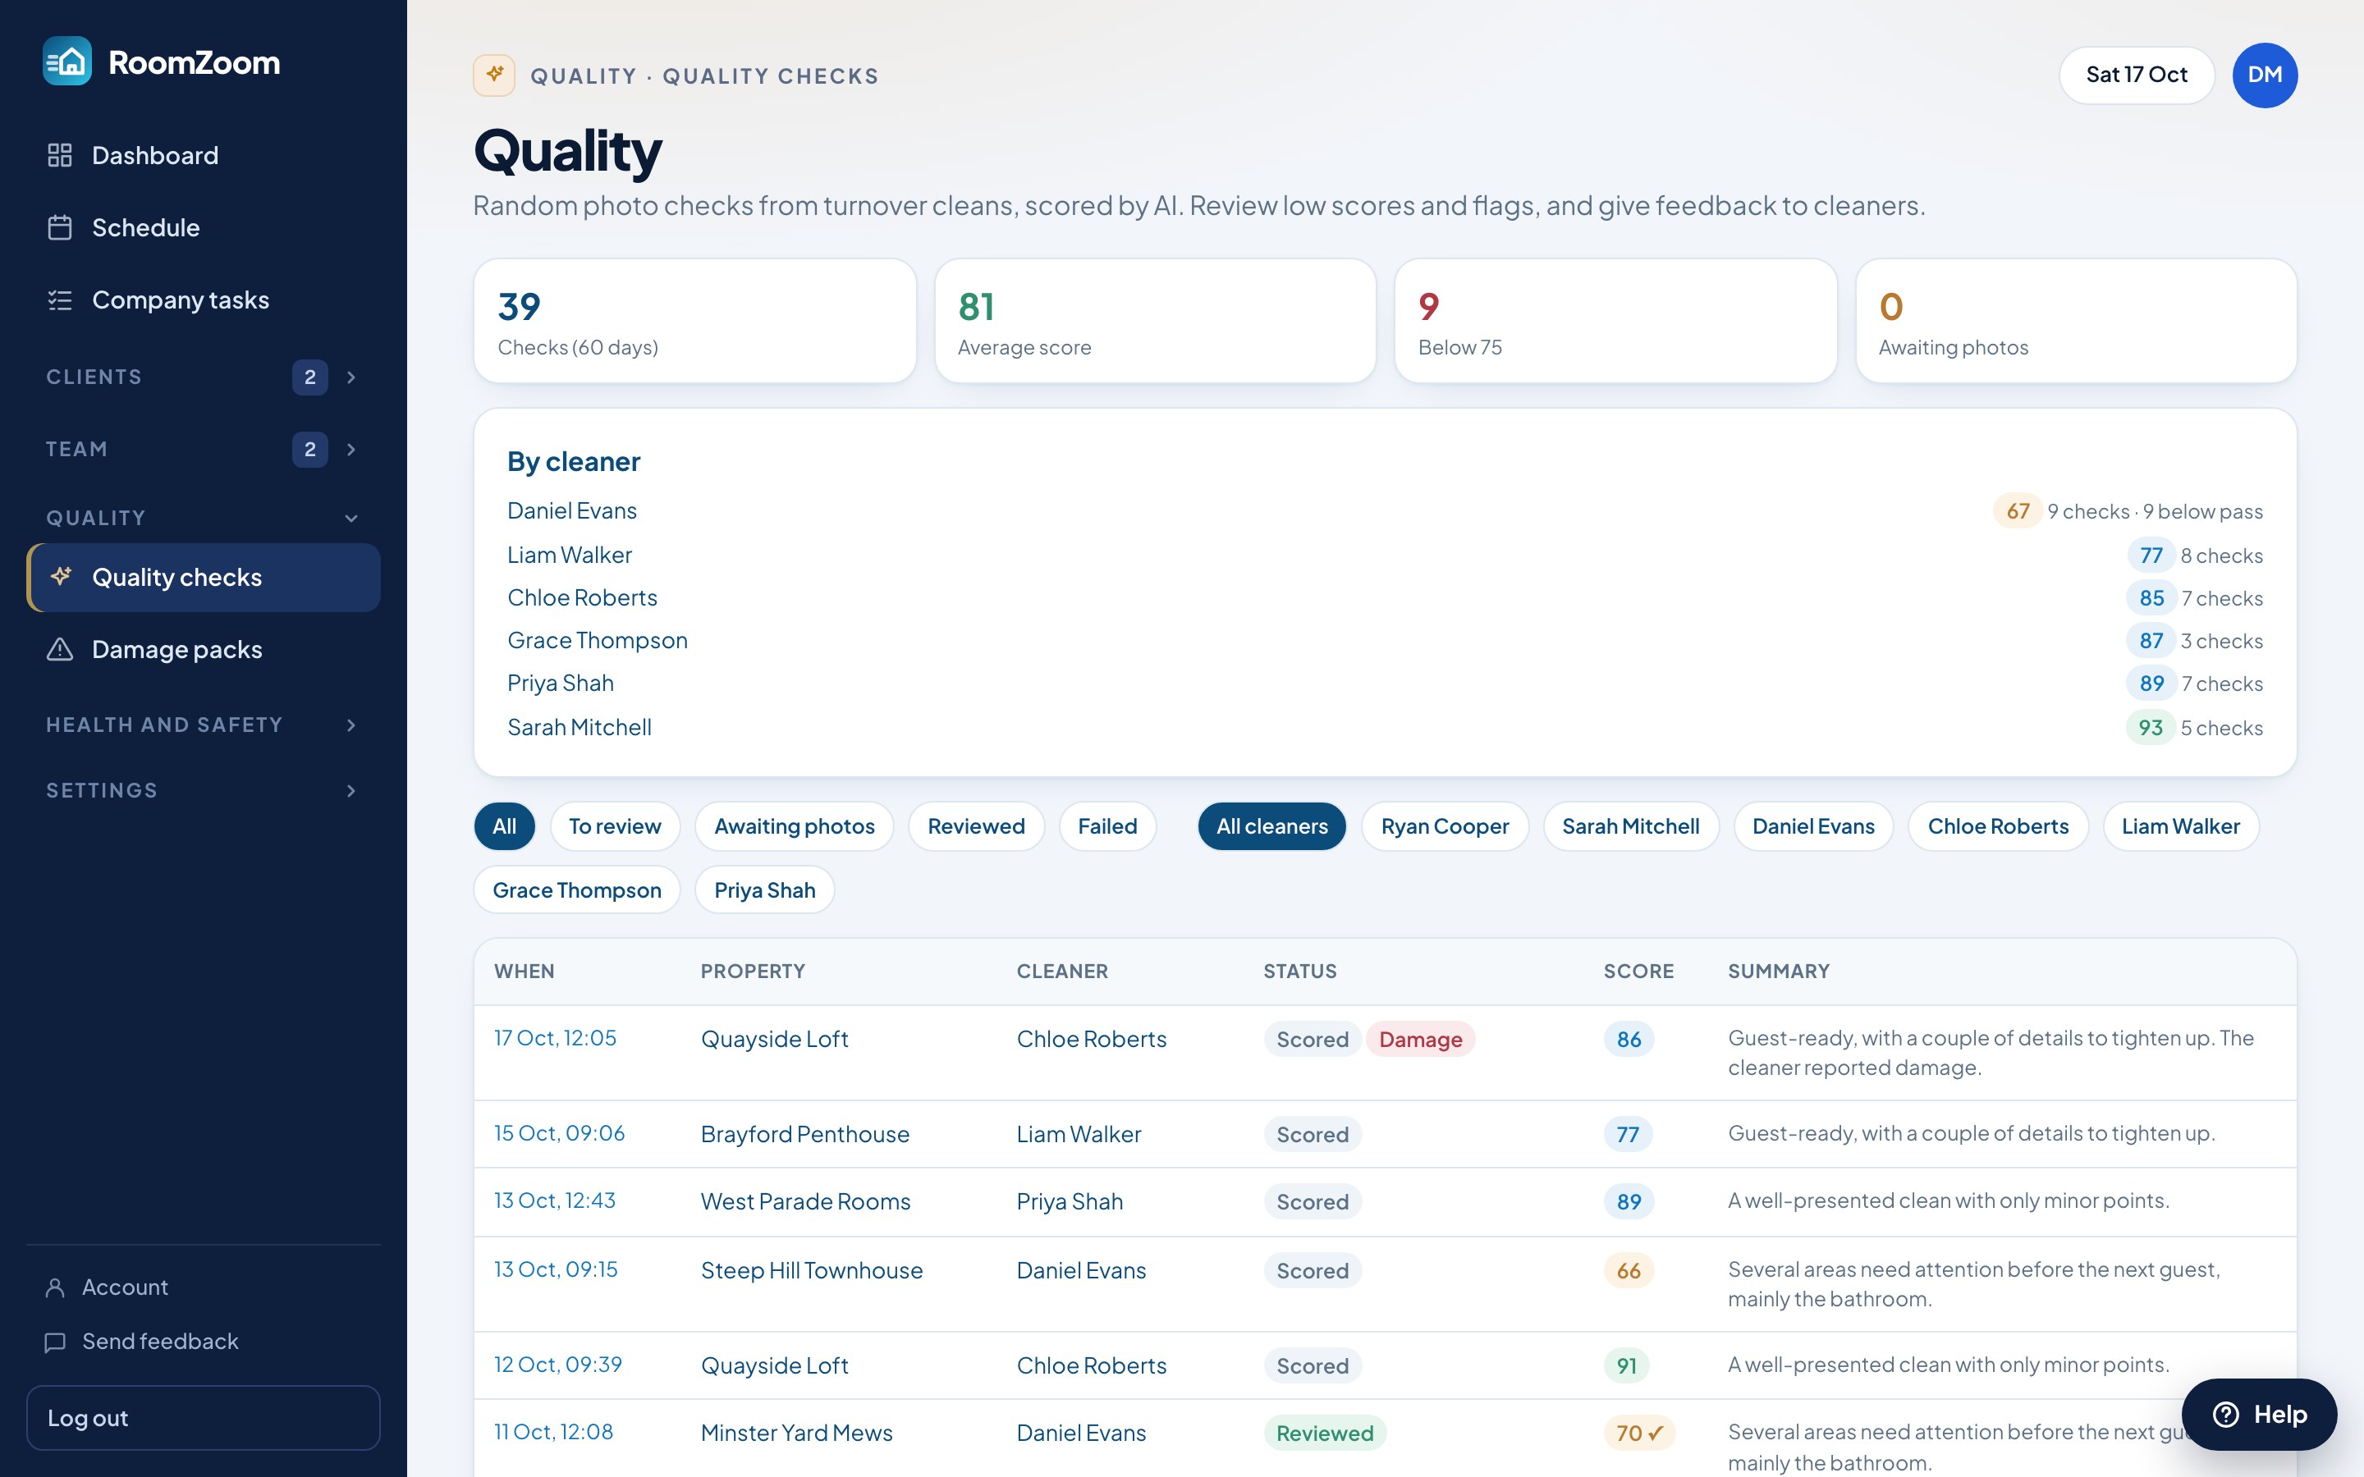Click the Send feedback speech bubble icon

tap(56, 1342)
